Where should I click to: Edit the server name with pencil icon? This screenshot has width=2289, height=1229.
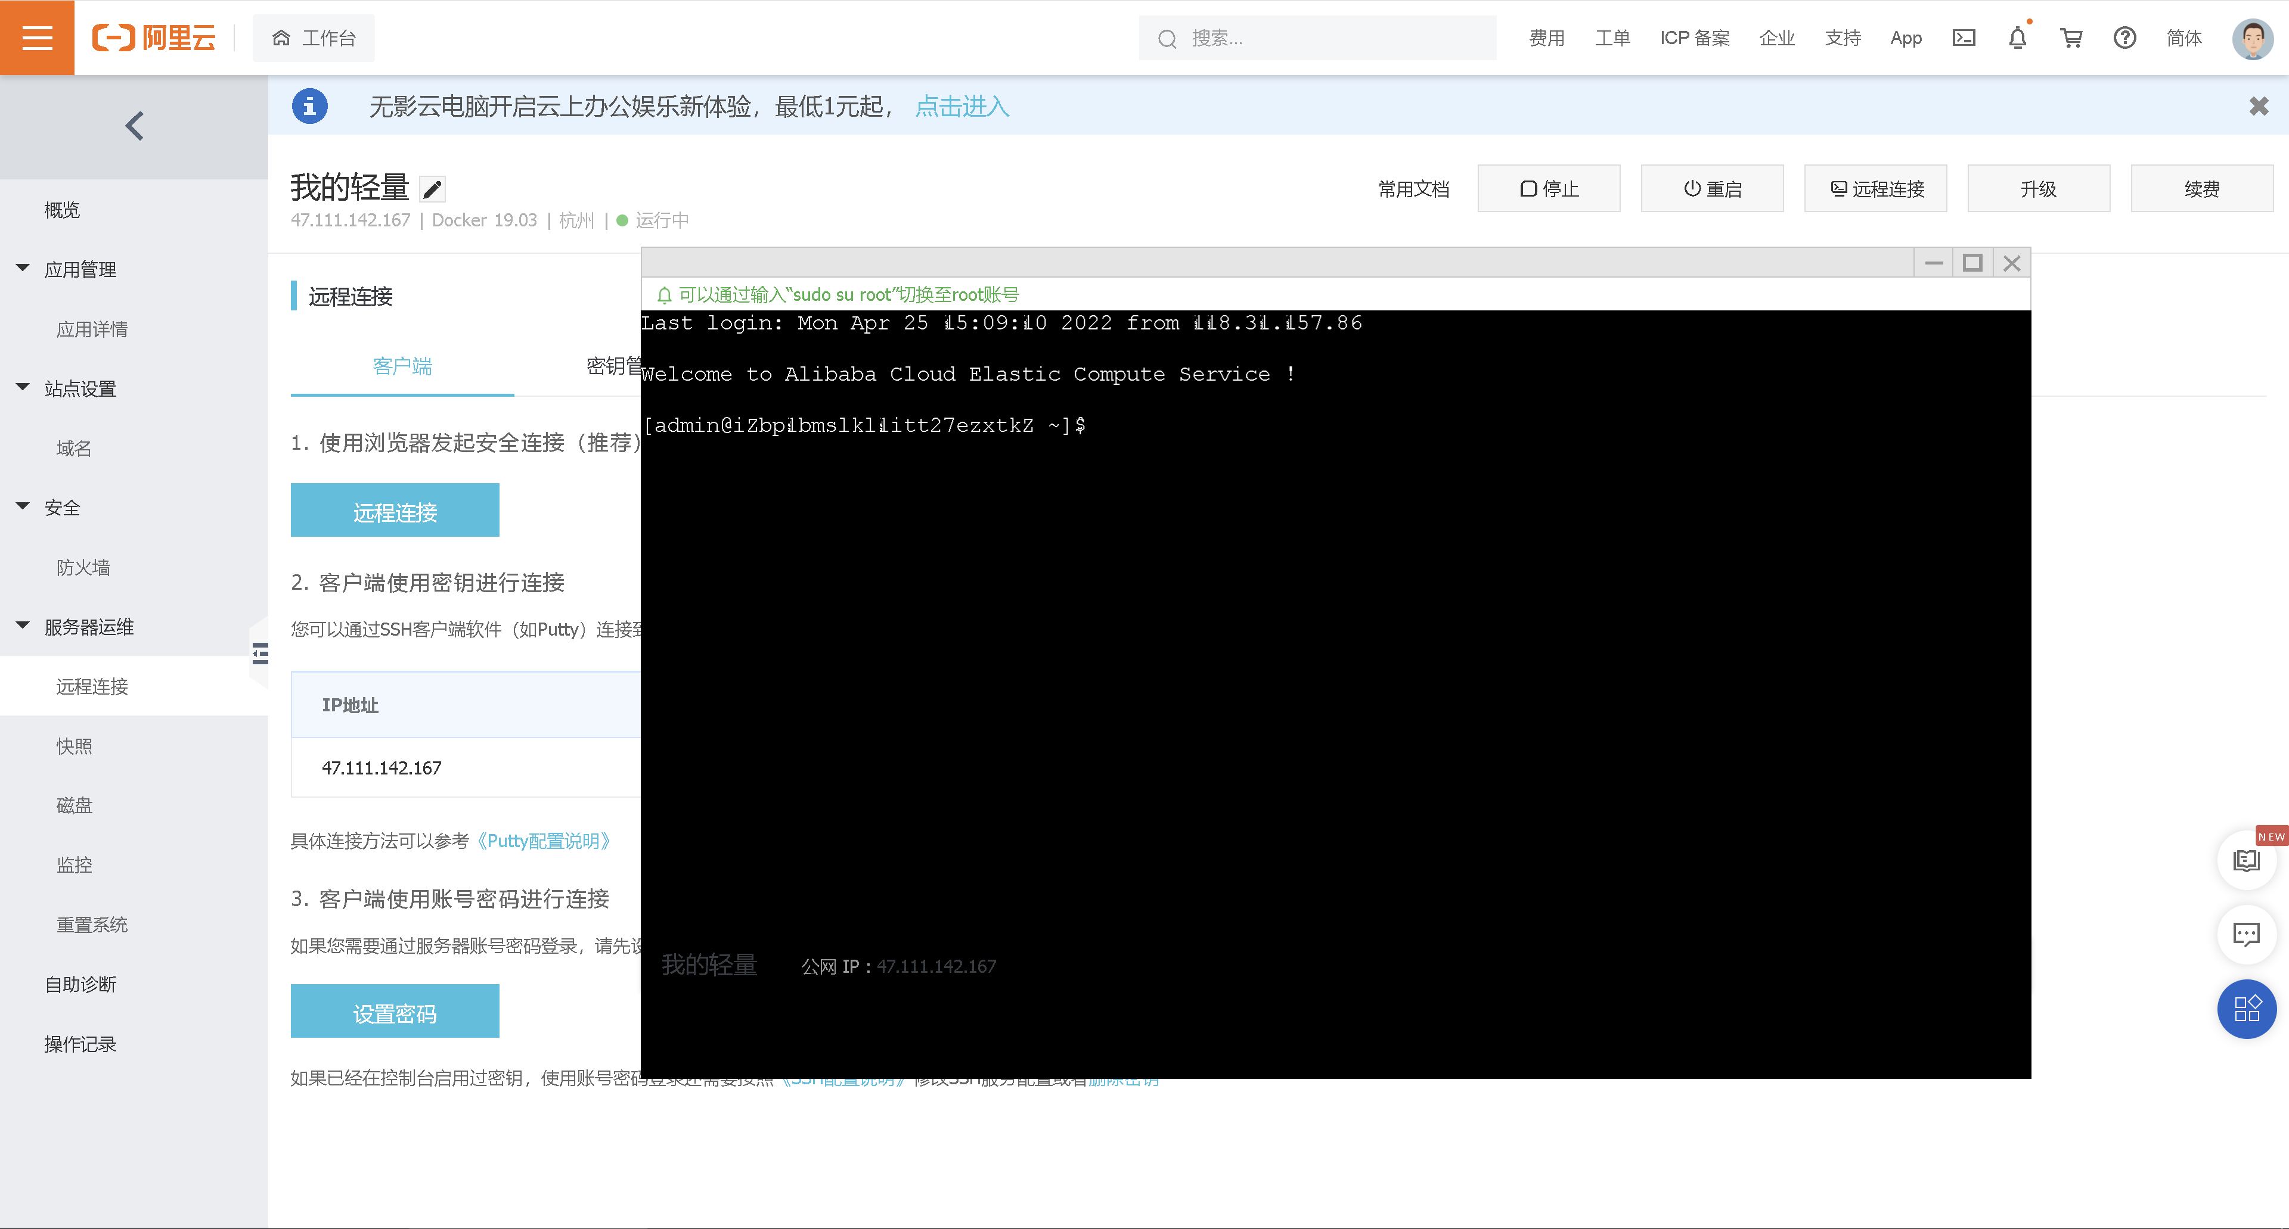point(432,189)
